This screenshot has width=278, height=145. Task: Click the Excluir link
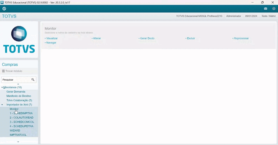(191, 38)
